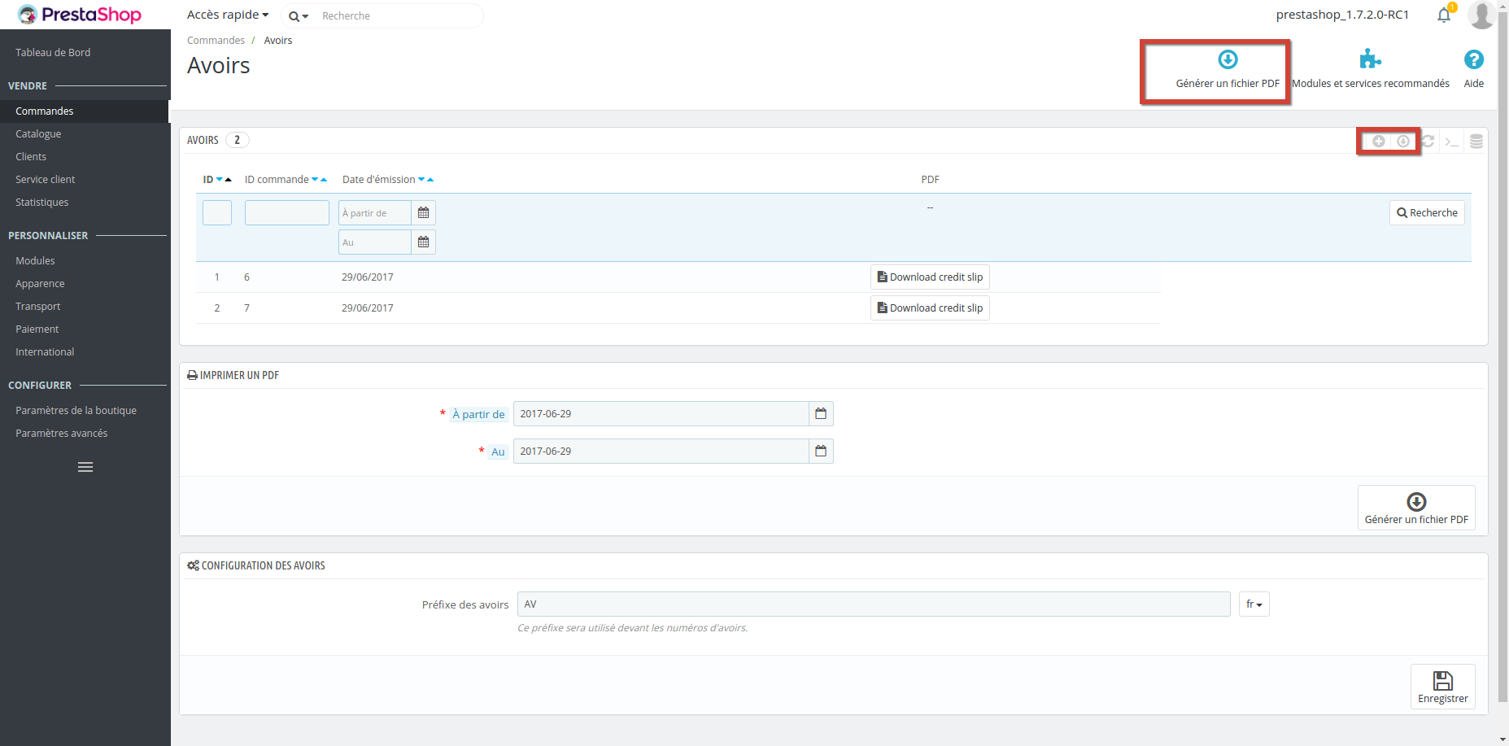
Task: Refresh the Avoirs list
Action: click(1428, 141)
